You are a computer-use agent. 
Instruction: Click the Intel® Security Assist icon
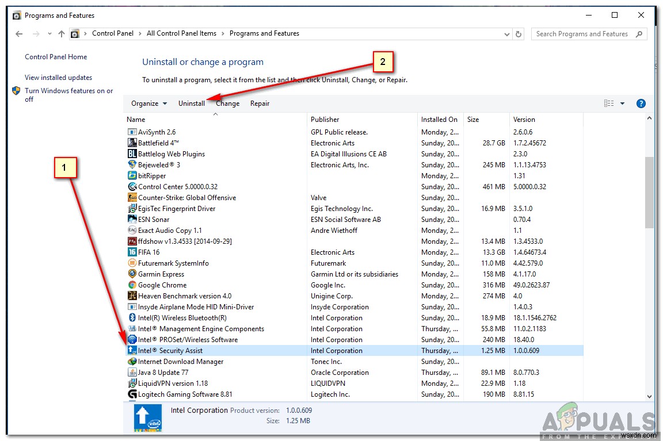[x=132, y=350]
